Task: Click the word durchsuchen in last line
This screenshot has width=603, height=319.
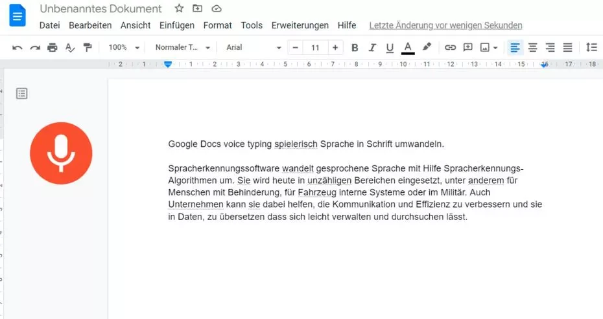Action: 416,217
